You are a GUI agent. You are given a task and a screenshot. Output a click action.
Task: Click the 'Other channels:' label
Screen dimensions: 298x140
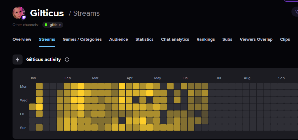25,25
